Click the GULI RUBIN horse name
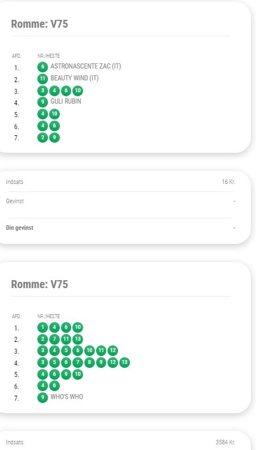This screenshot has width=256, height=450. click(x=66, y=101)
